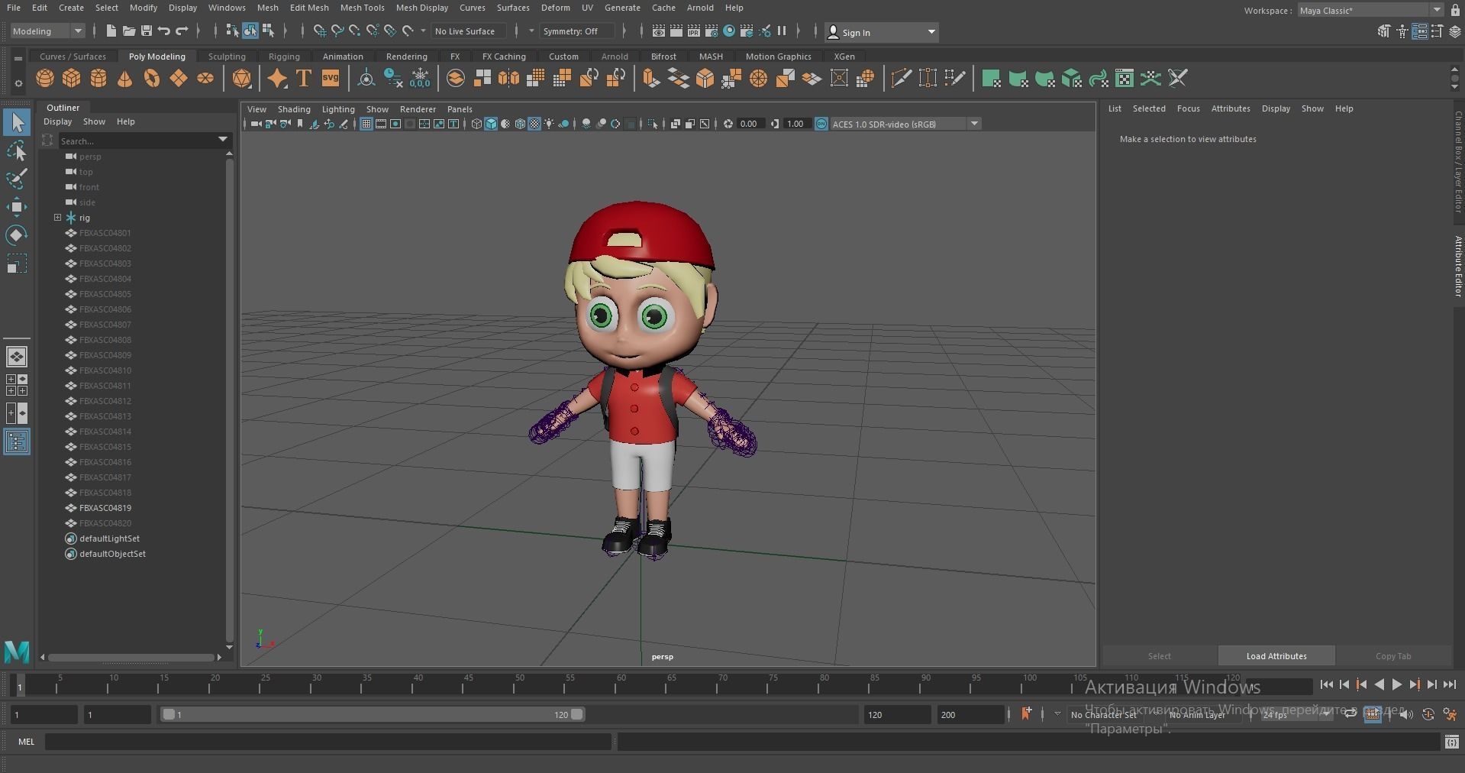This screenshot has width=1465, height=773.
Task: Enable textured display in the viewport
Action: 534,124
